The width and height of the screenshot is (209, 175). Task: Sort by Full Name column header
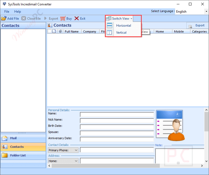72,31
